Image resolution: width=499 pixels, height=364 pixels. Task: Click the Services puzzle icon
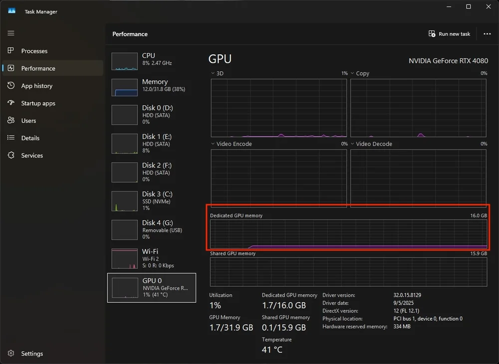11,156
